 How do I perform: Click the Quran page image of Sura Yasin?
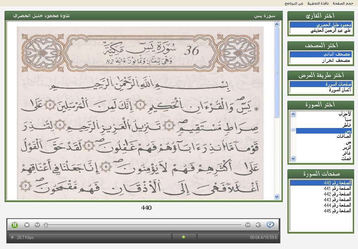(x=140, y=113)
